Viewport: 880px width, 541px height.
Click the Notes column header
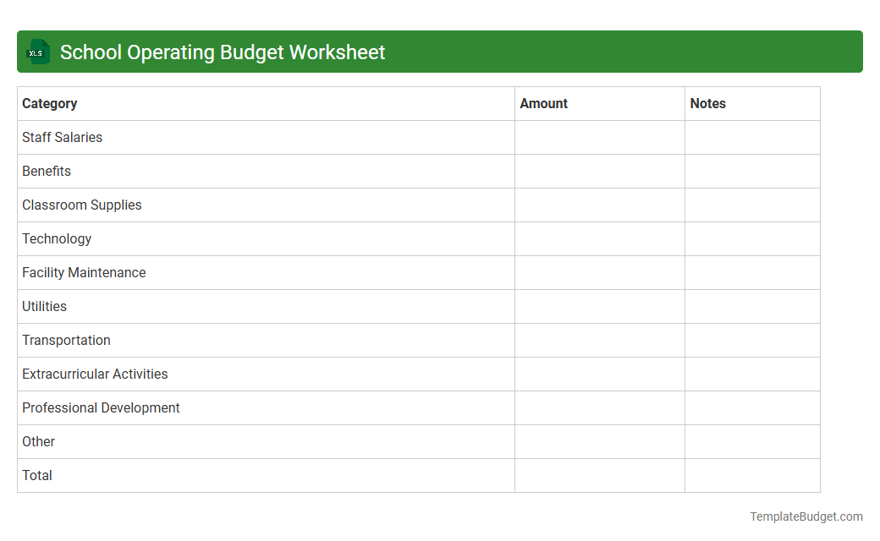[x=707, y=103]
